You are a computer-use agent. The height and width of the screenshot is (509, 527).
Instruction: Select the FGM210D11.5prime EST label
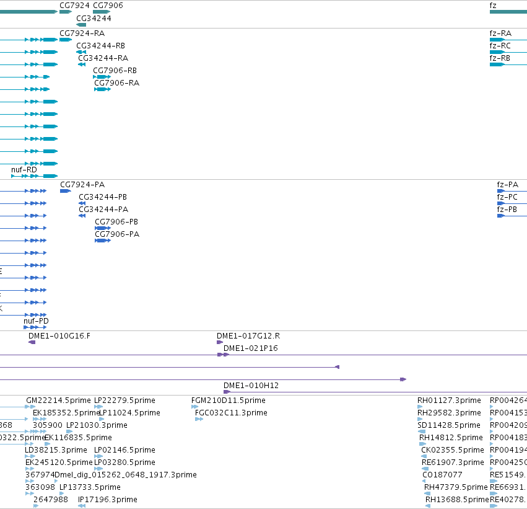[229, 401]
